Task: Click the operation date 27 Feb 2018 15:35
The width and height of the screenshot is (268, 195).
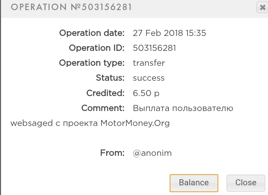Action: tap(169, 33)
